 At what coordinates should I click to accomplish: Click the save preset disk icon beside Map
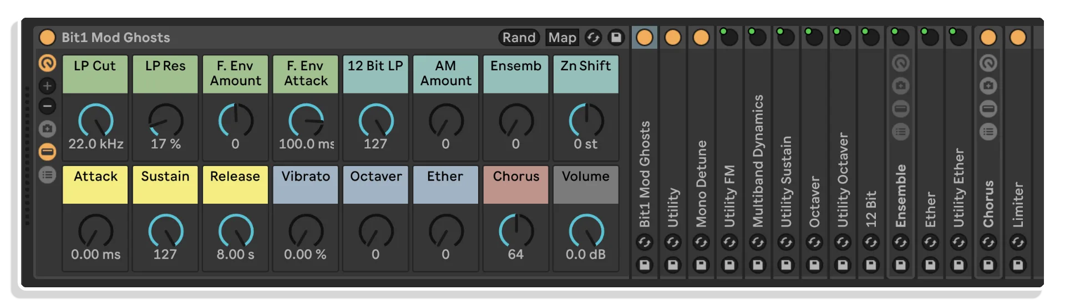[x=616, y=38]
